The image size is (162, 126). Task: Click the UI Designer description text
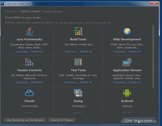(78, 106)
